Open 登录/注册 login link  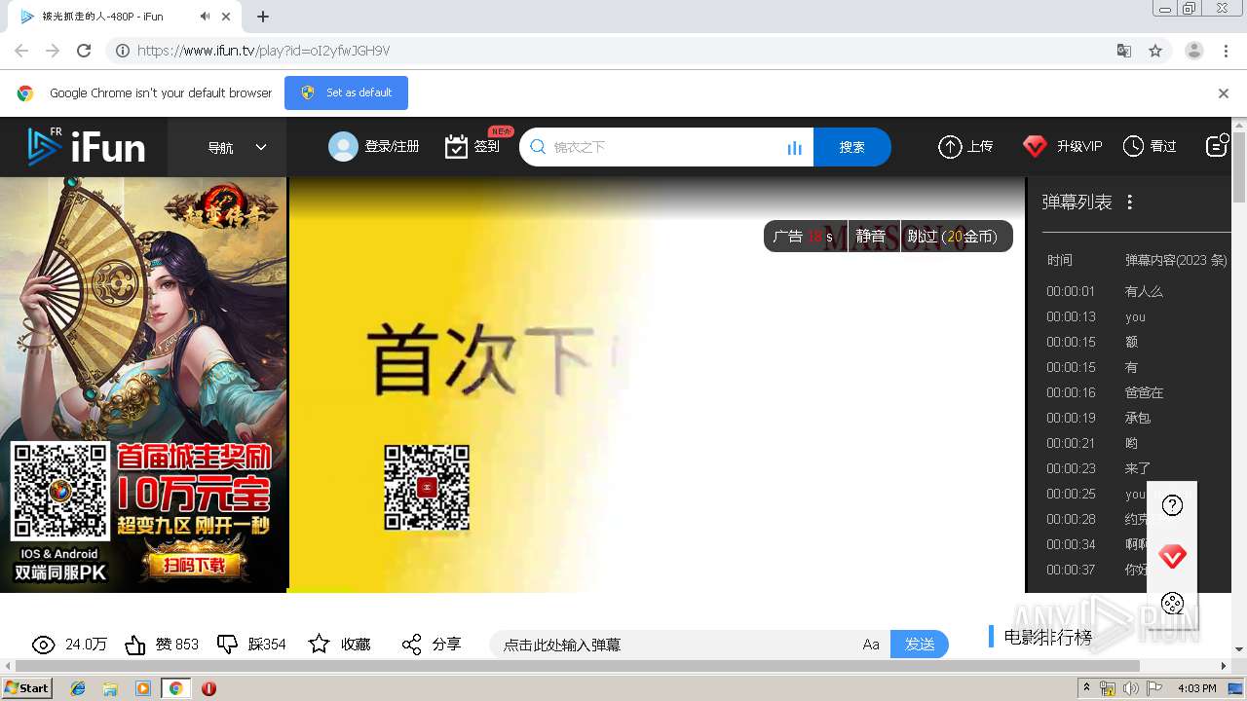tap(392, 146)
